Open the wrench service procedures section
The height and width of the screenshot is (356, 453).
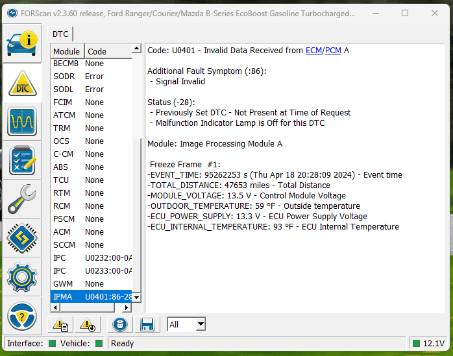(22, 199)
